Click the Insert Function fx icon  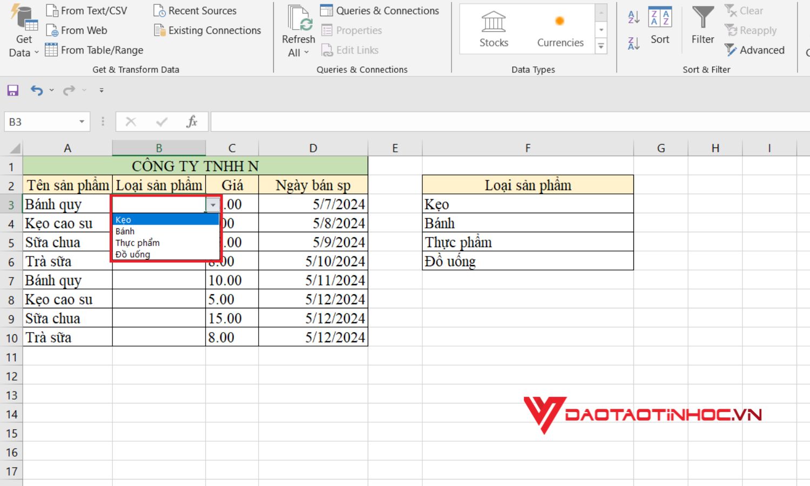[192, 121]
